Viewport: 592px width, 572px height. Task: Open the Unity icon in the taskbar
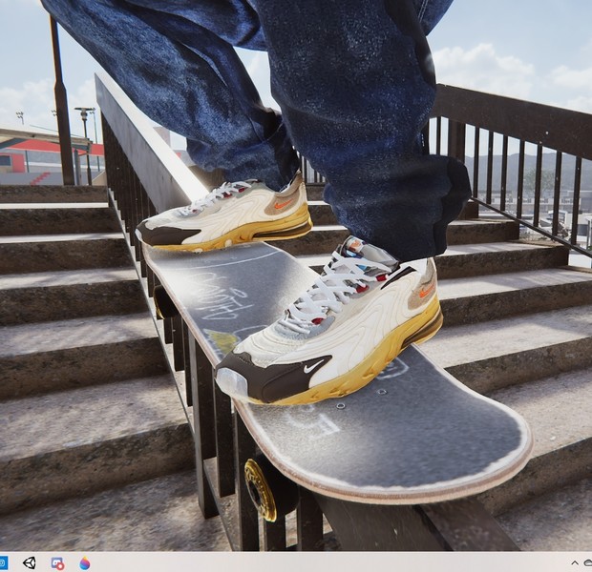tap(30, 563)
